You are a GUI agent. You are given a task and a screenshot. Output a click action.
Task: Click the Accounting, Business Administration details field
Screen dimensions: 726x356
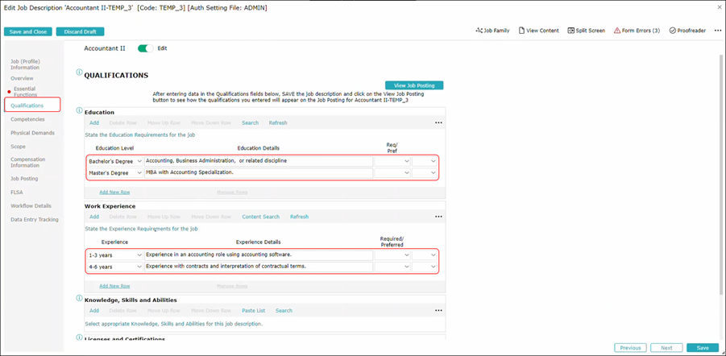click(259, 161)
